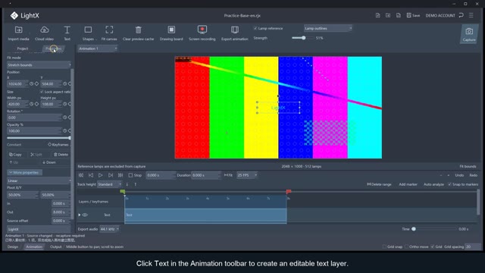Open the Lamp outlines dropdown

[x=328, y=28]
